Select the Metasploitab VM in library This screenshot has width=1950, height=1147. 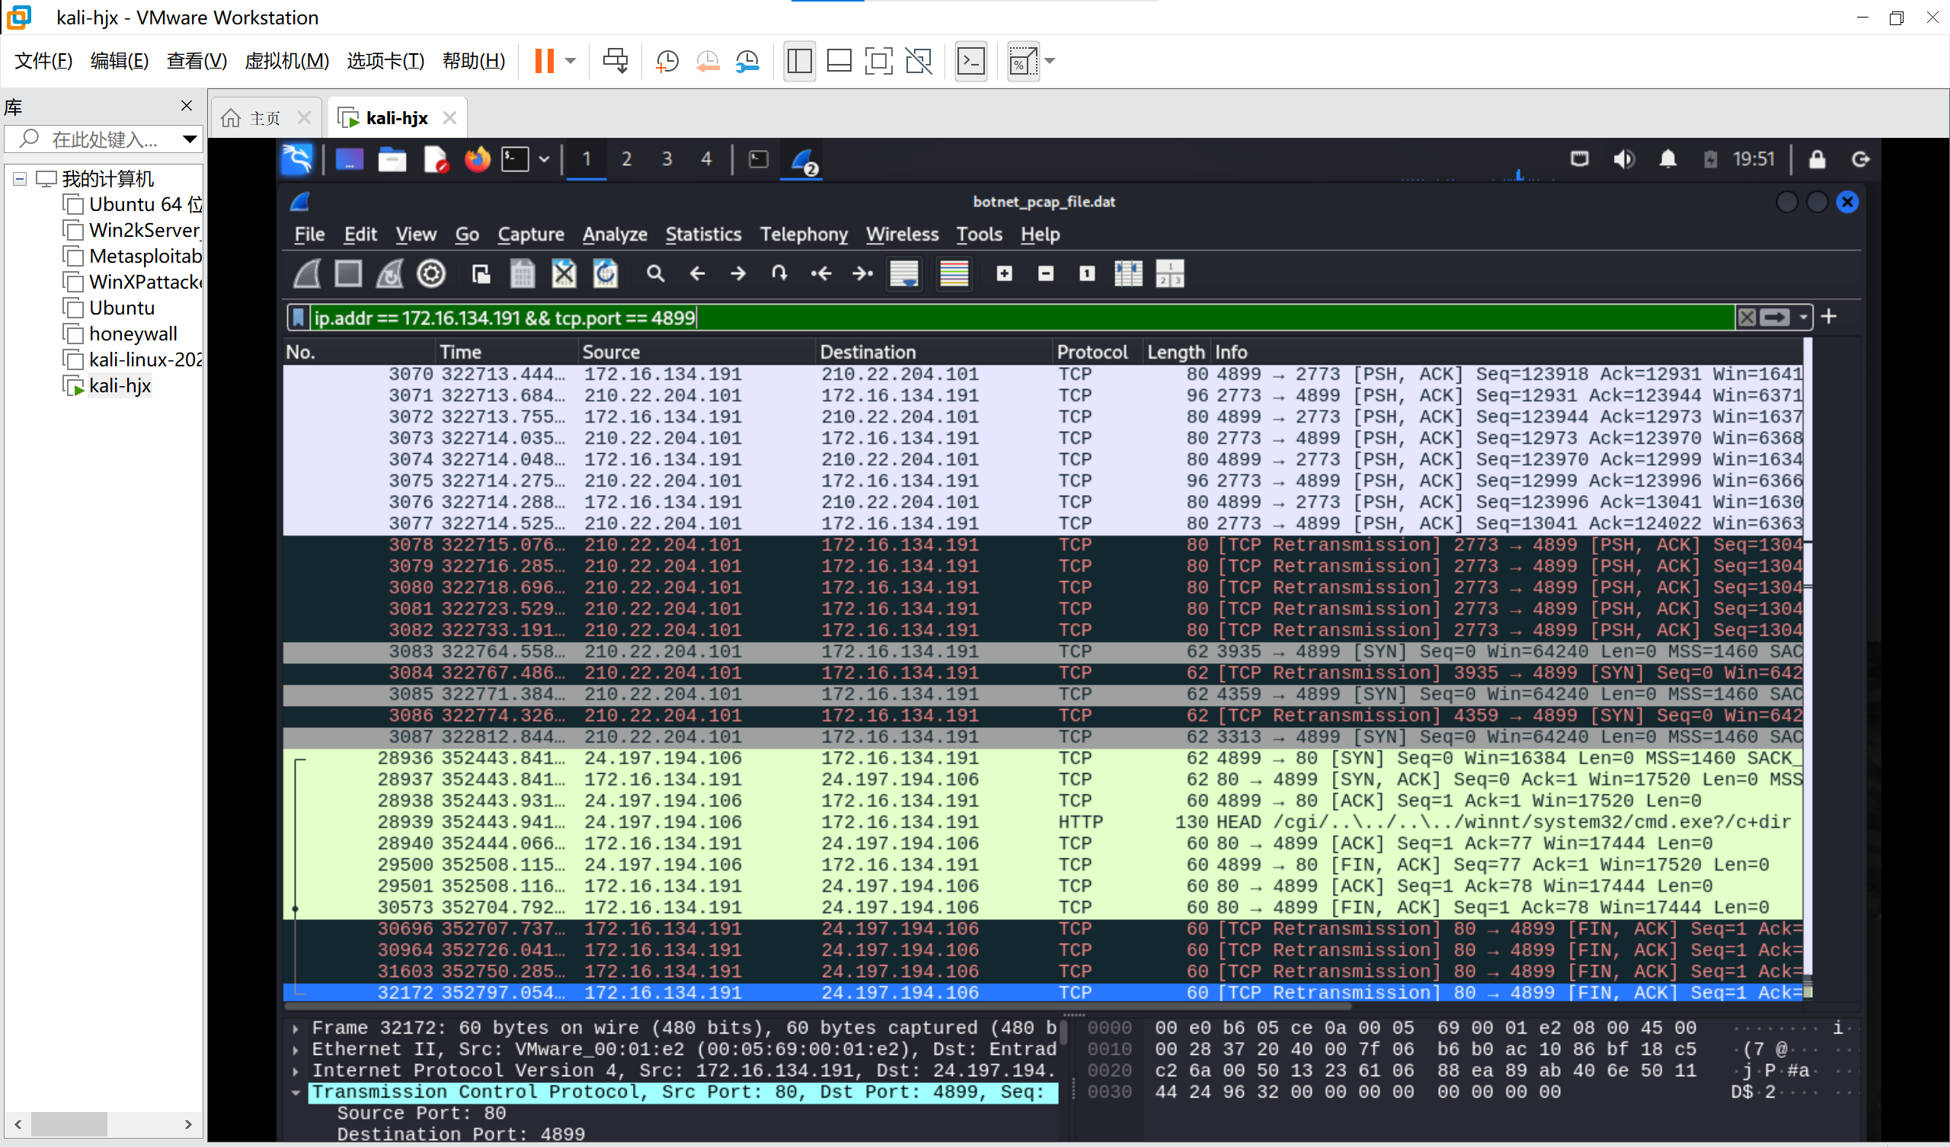[x=144, y=256]
